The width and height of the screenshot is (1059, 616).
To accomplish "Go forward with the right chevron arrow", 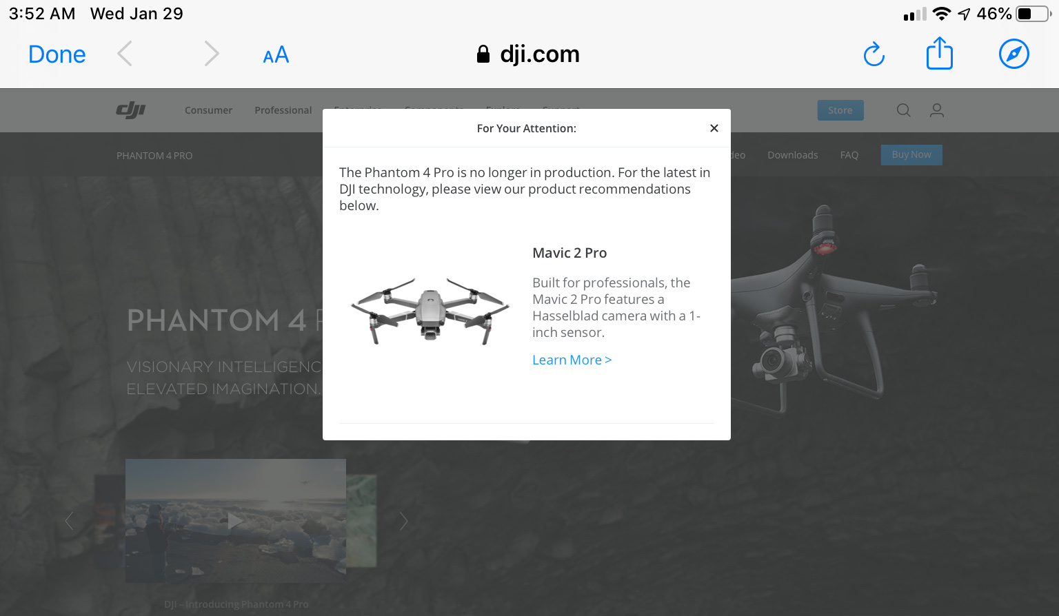I will [212, 54].
